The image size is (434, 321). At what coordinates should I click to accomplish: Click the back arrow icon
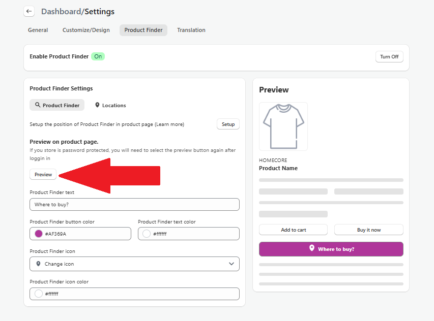(29, 11)
